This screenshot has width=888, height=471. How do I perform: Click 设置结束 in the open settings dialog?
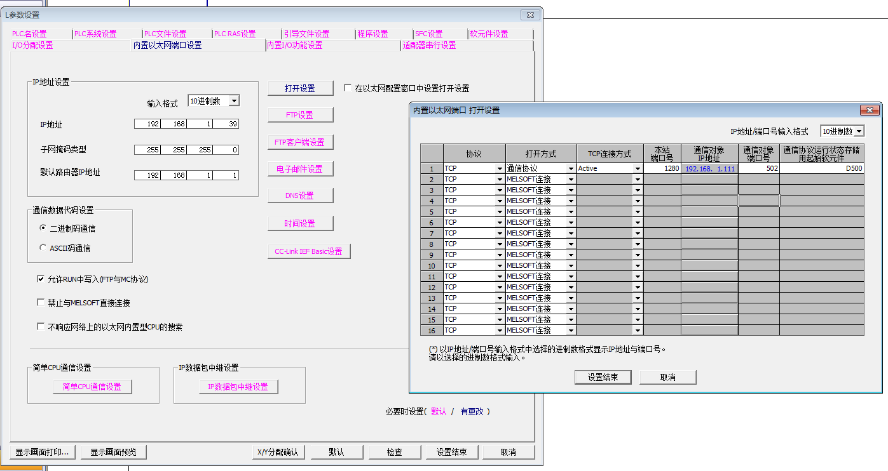point(603,377)
